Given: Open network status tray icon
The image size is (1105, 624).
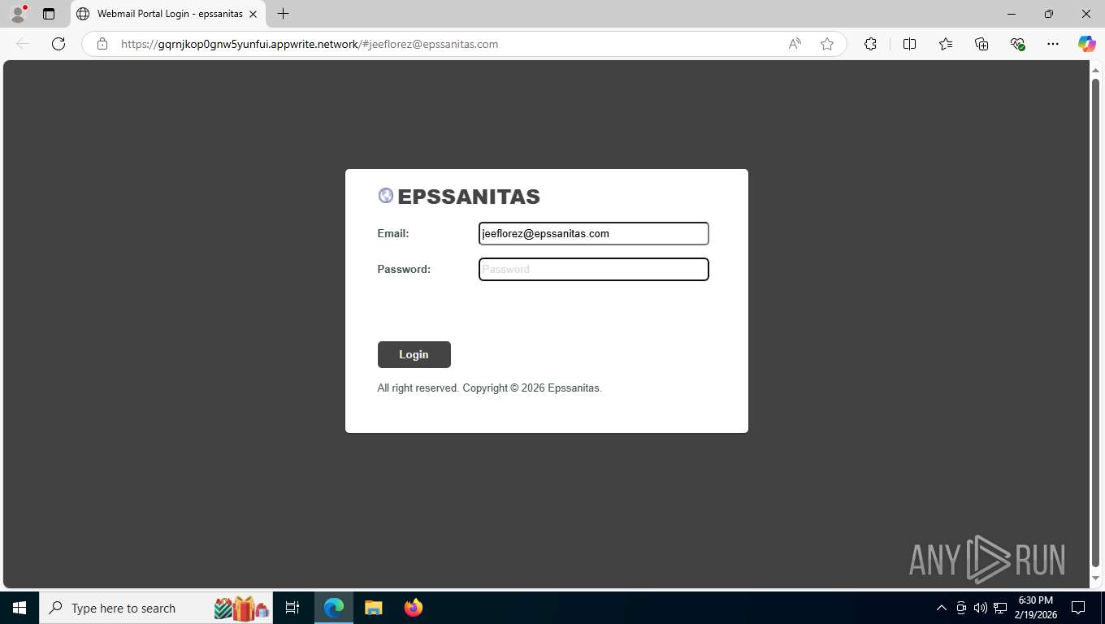Looking at the screenshot, I should [x=999, y=608].
